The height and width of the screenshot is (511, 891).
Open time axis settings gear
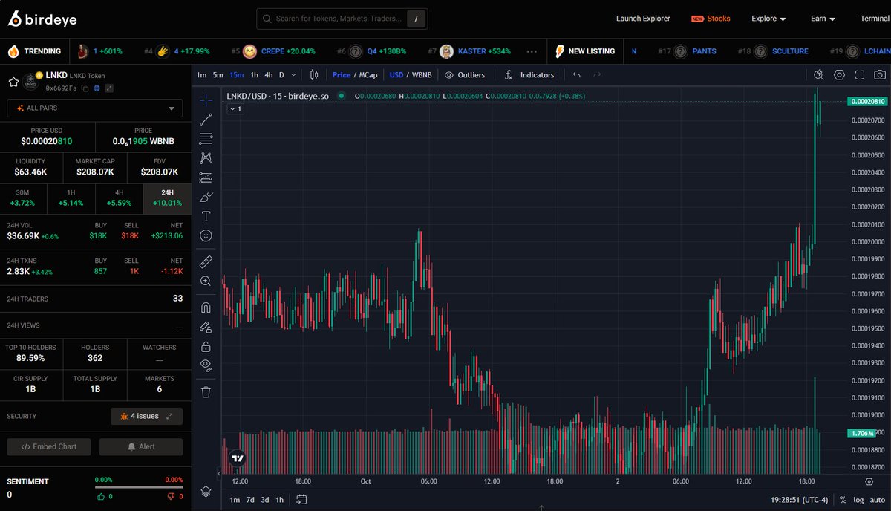click(869, 481)
